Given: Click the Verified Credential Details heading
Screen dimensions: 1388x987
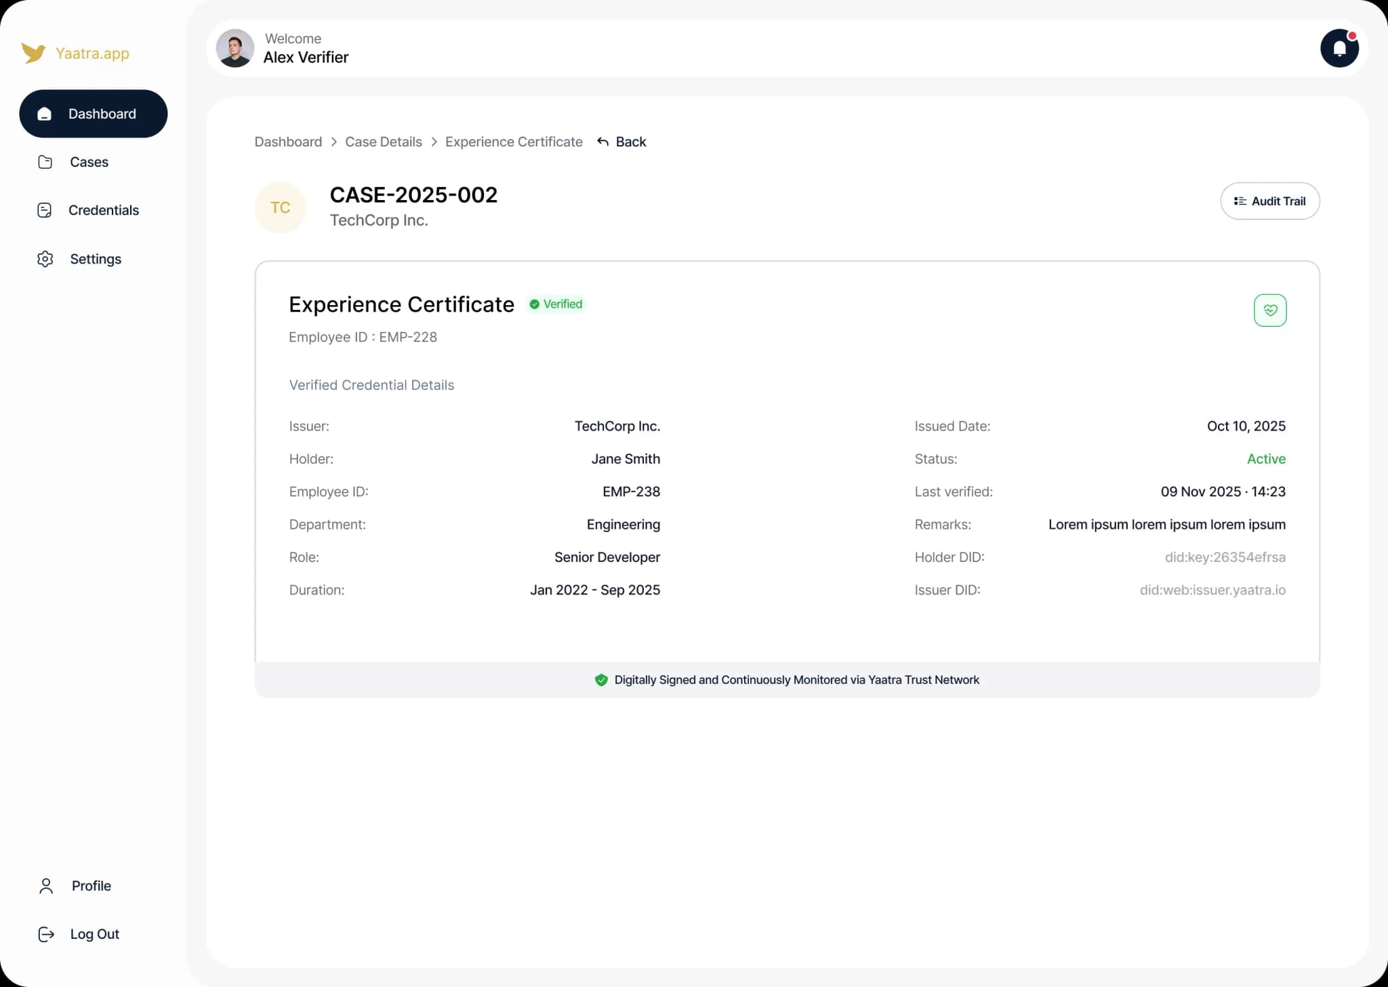Looking at the screenshot, I should tap(371, 385).
